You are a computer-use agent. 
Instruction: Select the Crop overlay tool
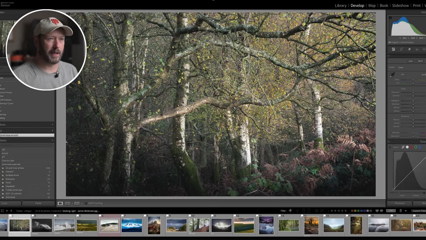(402, 49)
